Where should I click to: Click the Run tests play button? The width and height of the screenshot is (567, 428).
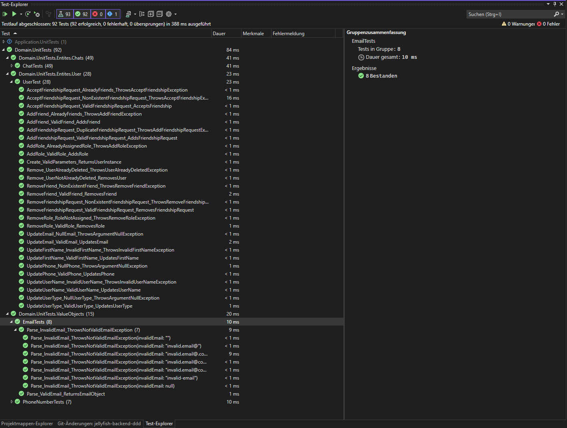pyautogui.click(x=14, y=14)
